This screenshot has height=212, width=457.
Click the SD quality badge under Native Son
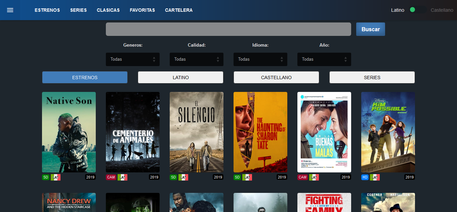tap(46, 177)
